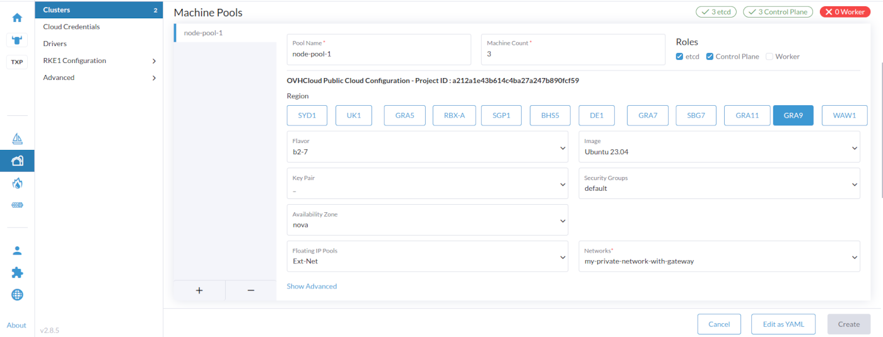Open Continuous Delivery sailboat icon
Viewport: 883px width, 337px height.
tap(17, 139)
